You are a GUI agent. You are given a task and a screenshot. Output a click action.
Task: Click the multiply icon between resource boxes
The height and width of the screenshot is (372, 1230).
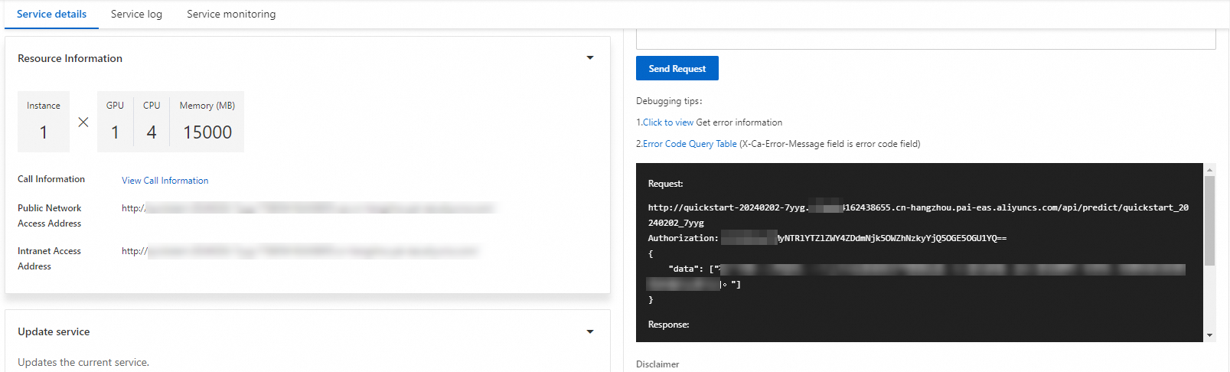click(83, 122)
